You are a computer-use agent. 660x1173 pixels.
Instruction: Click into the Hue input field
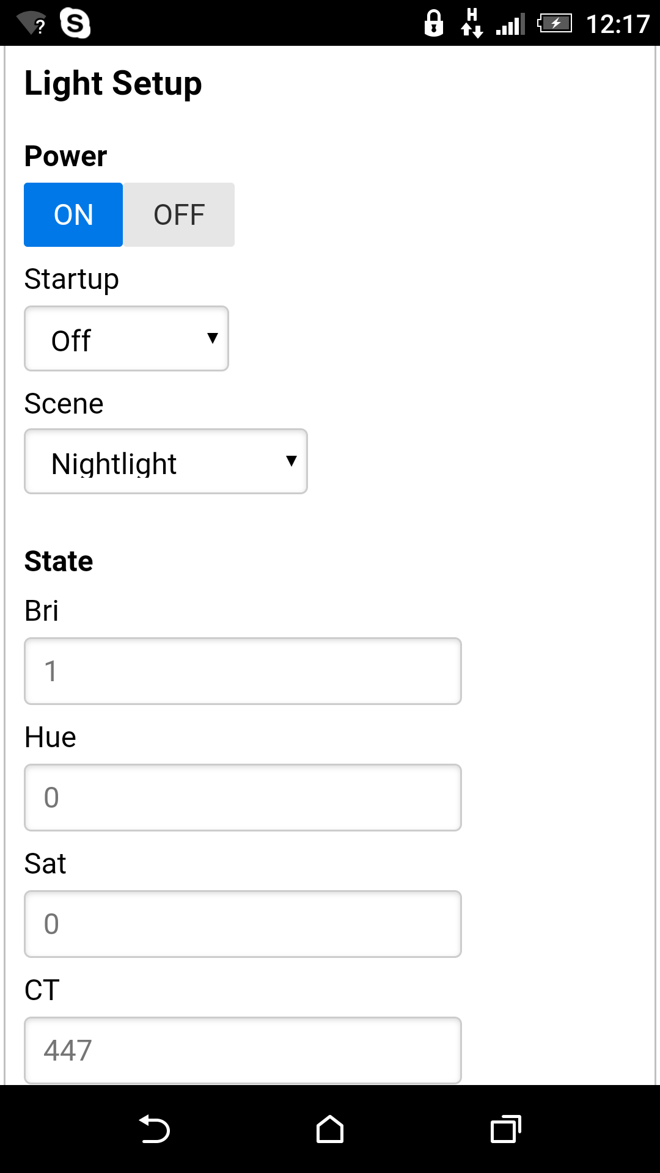click(243, 798)
